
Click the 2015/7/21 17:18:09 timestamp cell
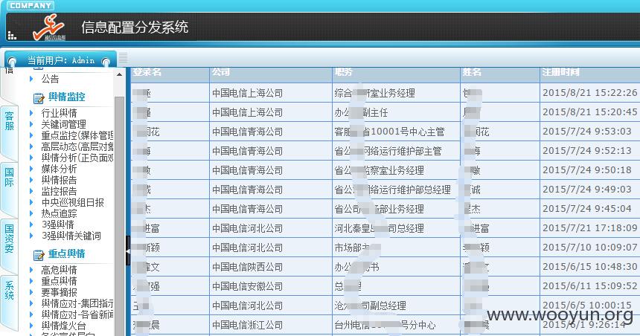[590, 228]
